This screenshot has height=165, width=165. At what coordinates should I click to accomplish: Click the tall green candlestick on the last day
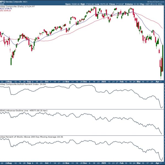pyautogui.click(x=163, y=58)
